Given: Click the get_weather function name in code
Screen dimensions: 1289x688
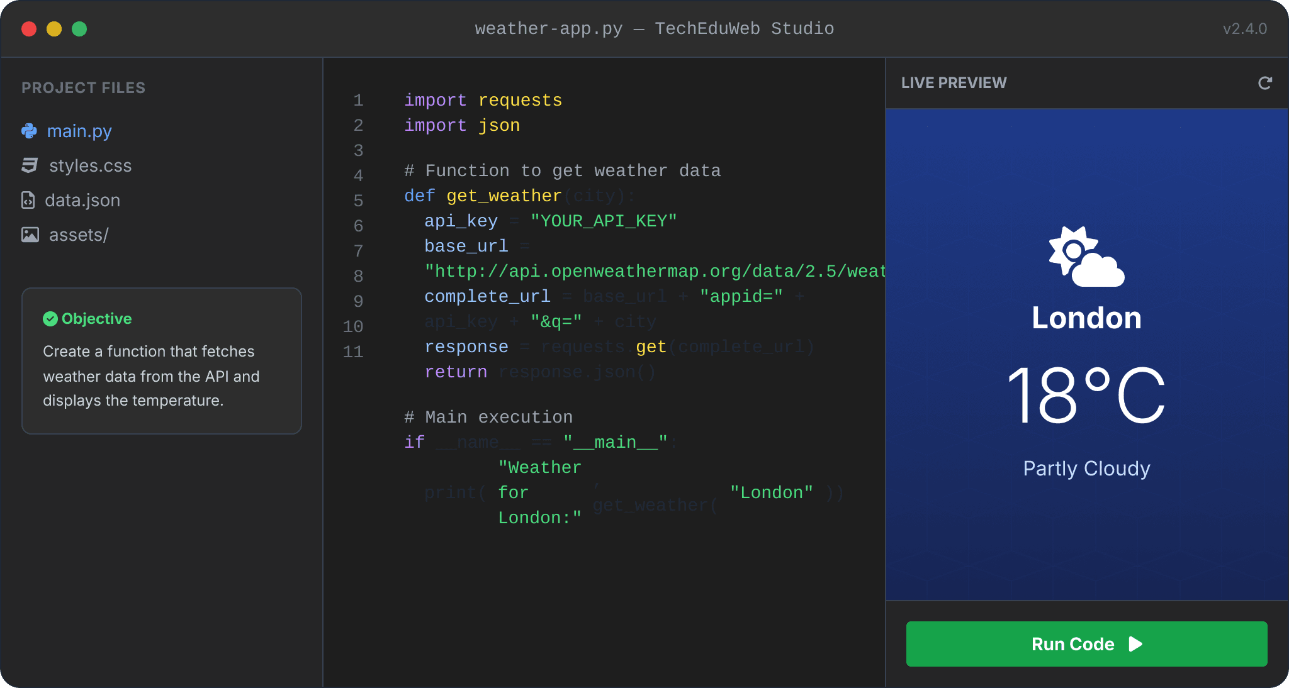Looking at the screenshot, I should tap(504, 196).
